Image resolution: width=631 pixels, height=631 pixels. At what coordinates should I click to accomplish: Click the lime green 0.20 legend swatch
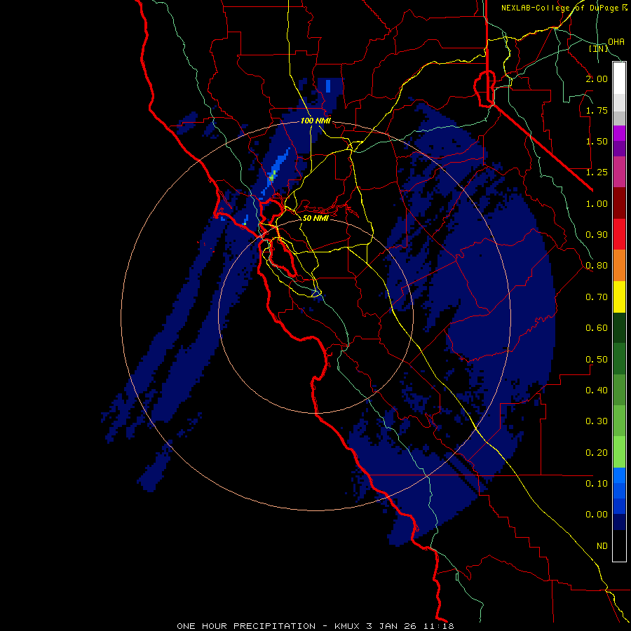click(x=619, y=452)
